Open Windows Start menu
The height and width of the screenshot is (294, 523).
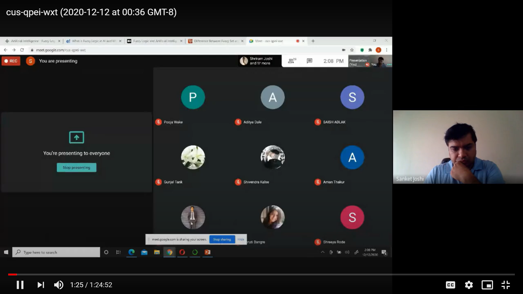(6, 252)
